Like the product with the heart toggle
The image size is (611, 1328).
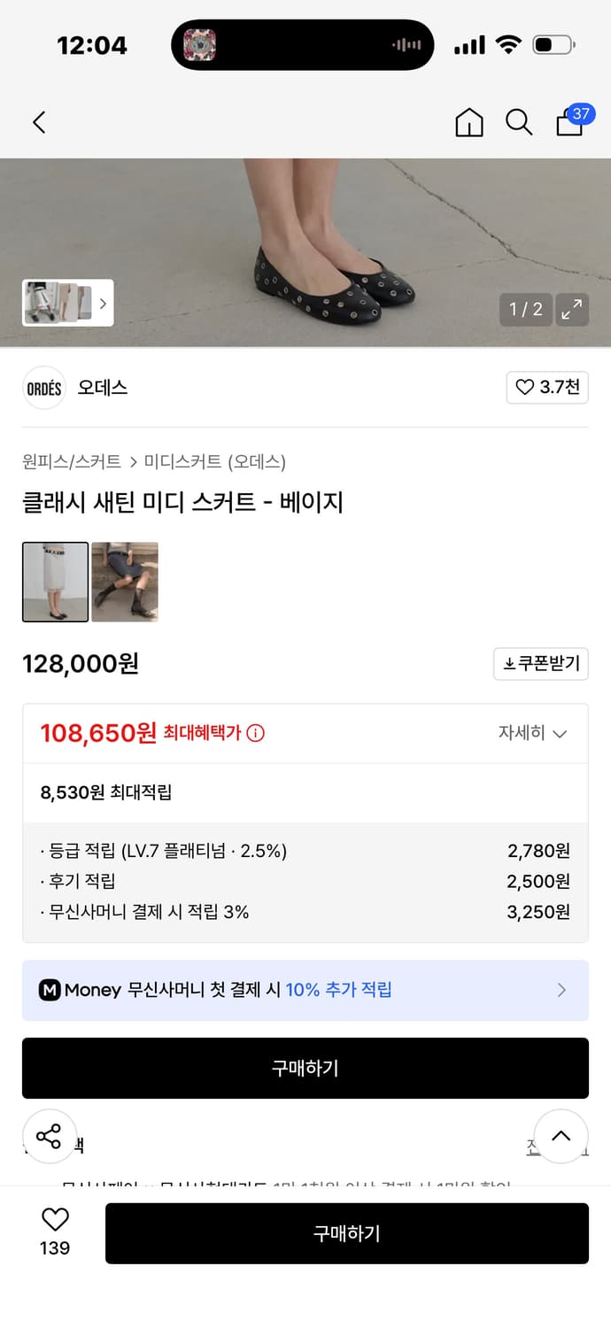point(56,1221)
